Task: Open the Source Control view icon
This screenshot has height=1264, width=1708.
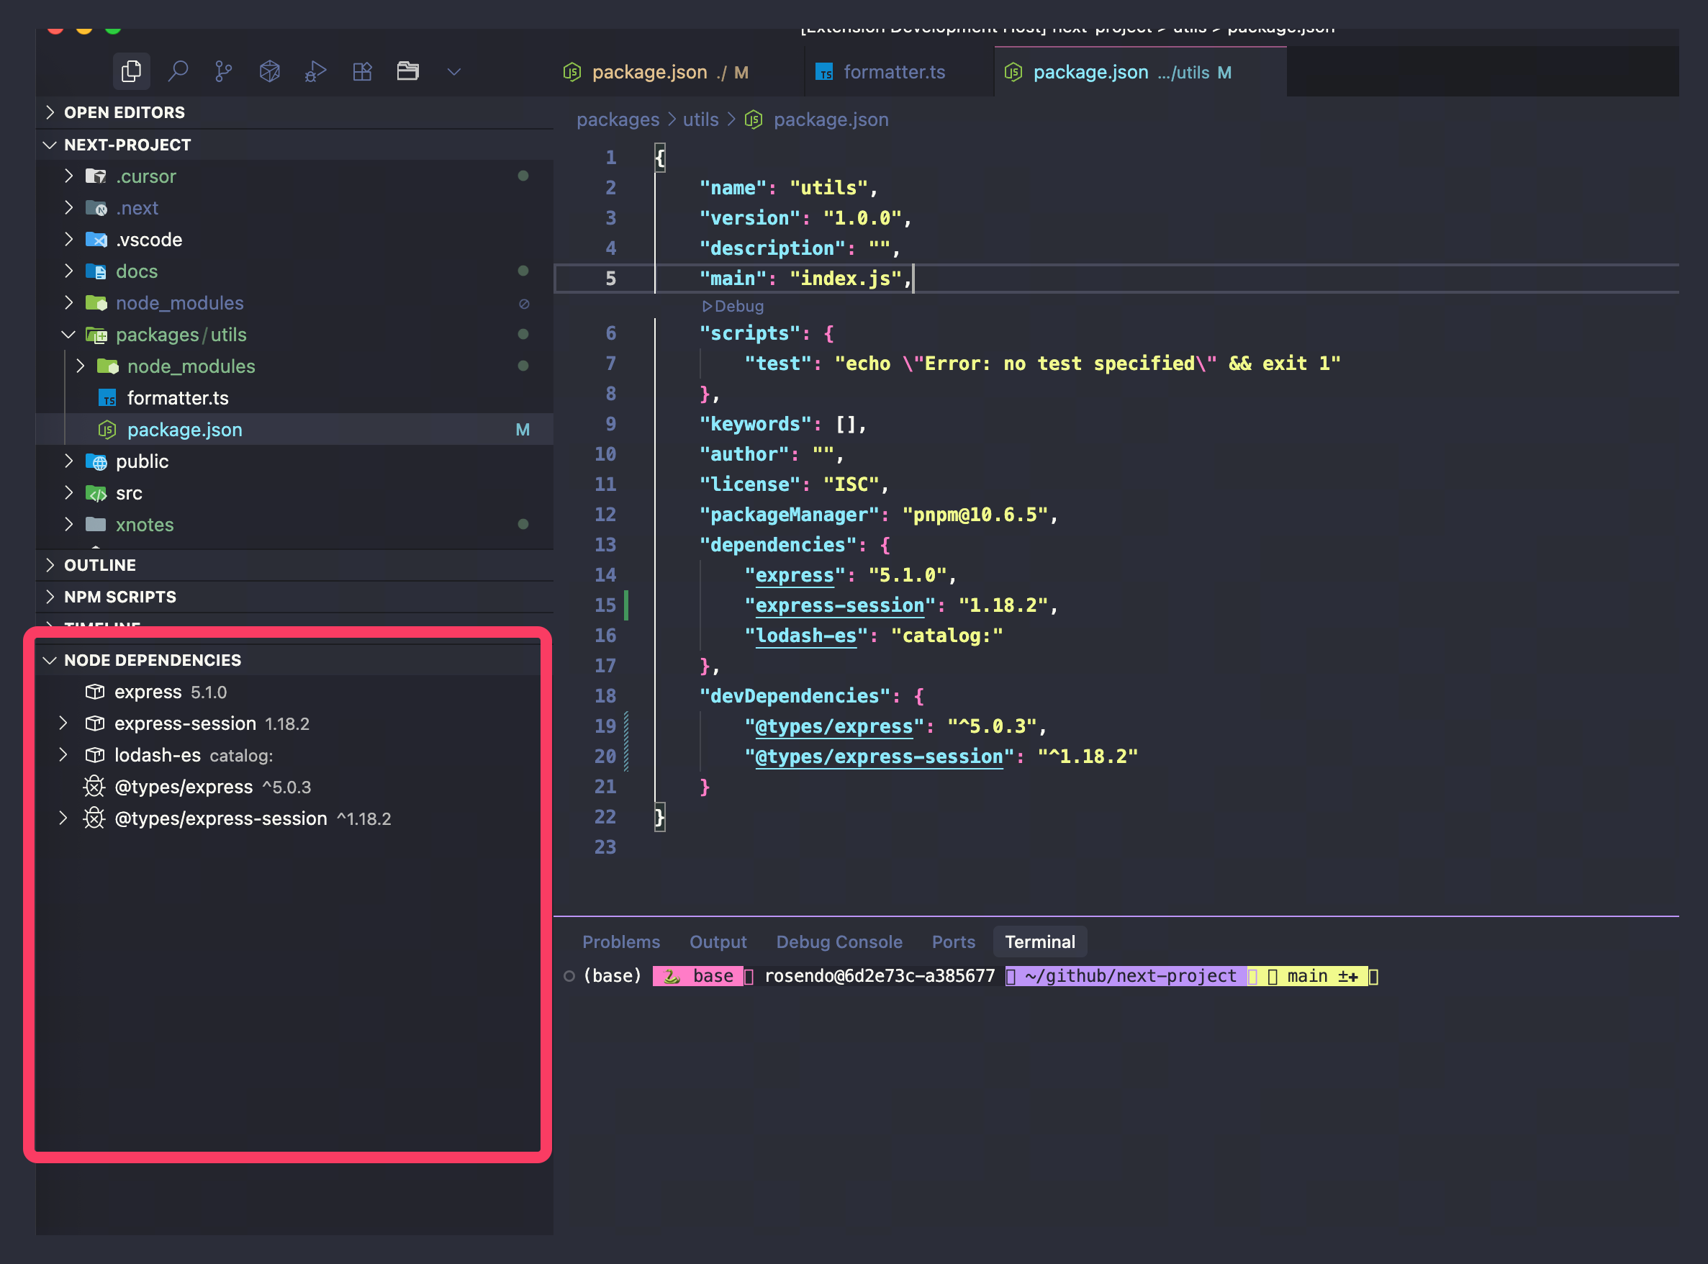Action: (x=223, y=72)
